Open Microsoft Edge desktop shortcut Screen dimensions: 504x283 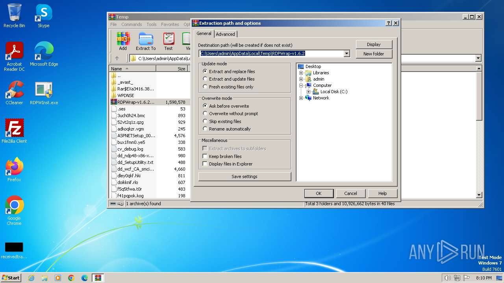pyautogui.click(x=44, y=55)
